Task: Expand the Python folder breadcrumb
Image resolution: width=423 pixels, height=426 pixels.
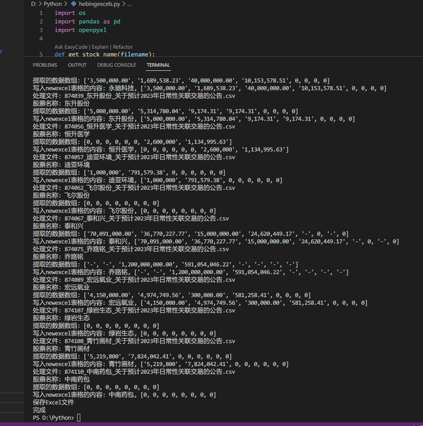Action: (53, 4)
